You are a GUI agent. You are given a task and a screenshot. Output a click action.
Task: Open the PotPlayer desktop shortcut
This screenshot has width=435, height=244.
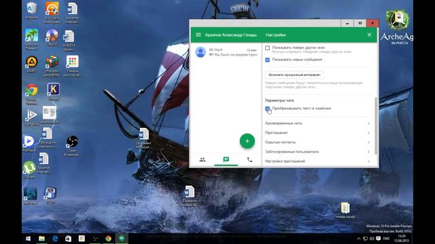point(29,143)
